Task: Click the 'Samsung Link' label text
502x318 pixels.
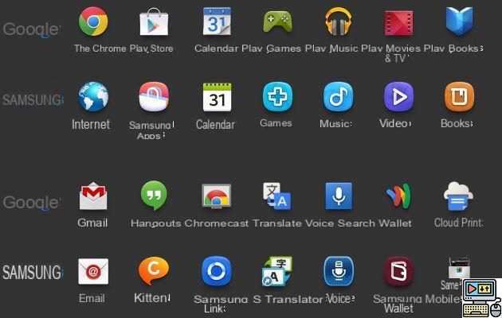Action: 220,304
